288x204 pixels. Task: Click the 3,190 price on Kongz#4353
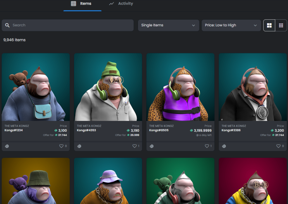click(135, 130)
